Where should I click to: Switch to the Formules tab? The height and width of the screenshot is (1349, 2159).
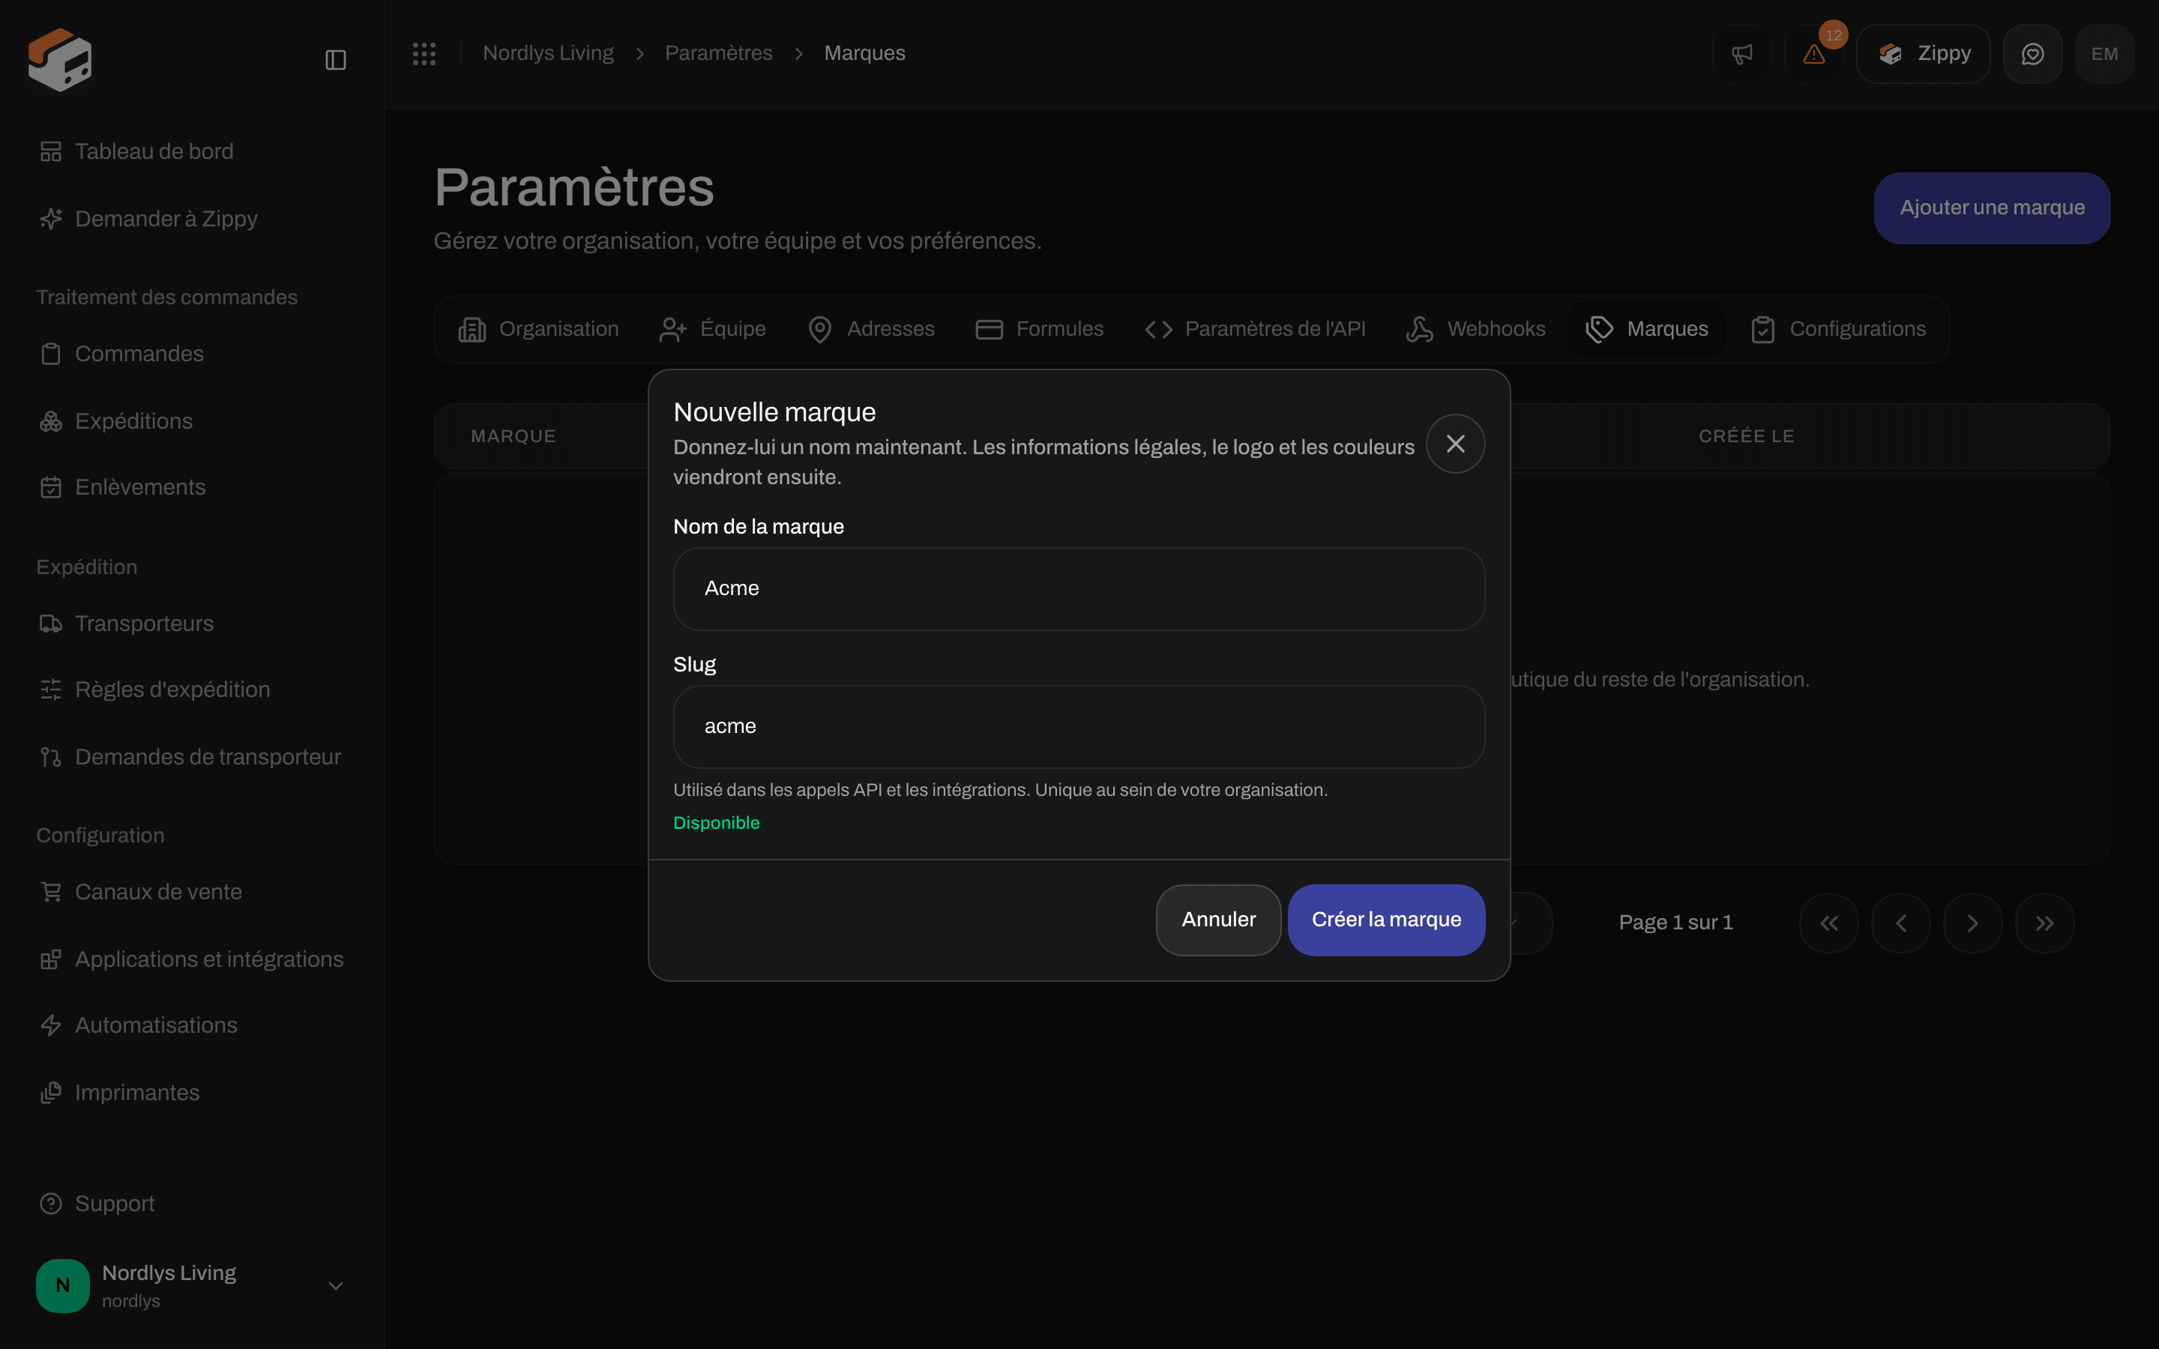pyautogui.click(x=1039, y=329)
